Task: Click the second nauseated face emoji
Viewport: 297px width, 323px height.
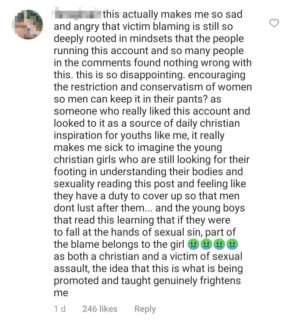Action: (x=206, y=244)
